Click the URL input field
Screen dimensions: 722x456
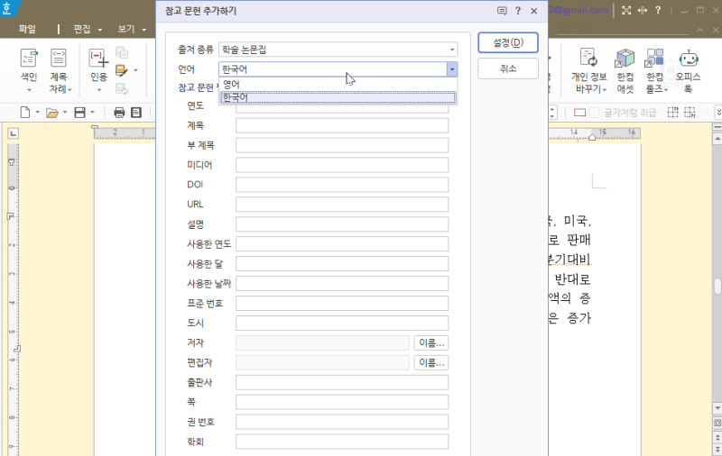pos(342,205)
